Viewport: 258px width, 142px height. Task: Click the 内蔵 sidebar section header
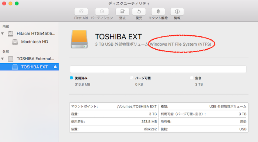pyautogui.click(x=6, y=26)
